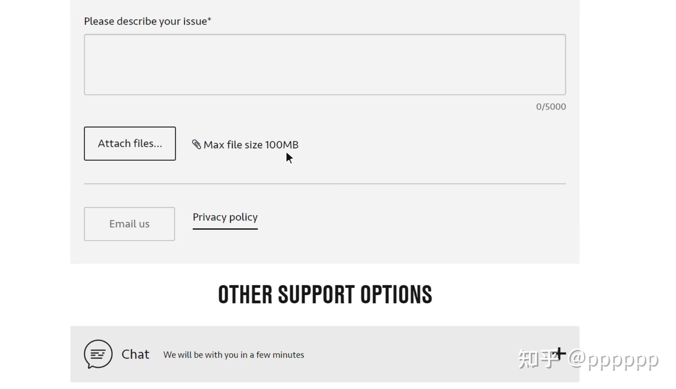Open the Privacy policy link
676x389 pixels.
[225, 217]
